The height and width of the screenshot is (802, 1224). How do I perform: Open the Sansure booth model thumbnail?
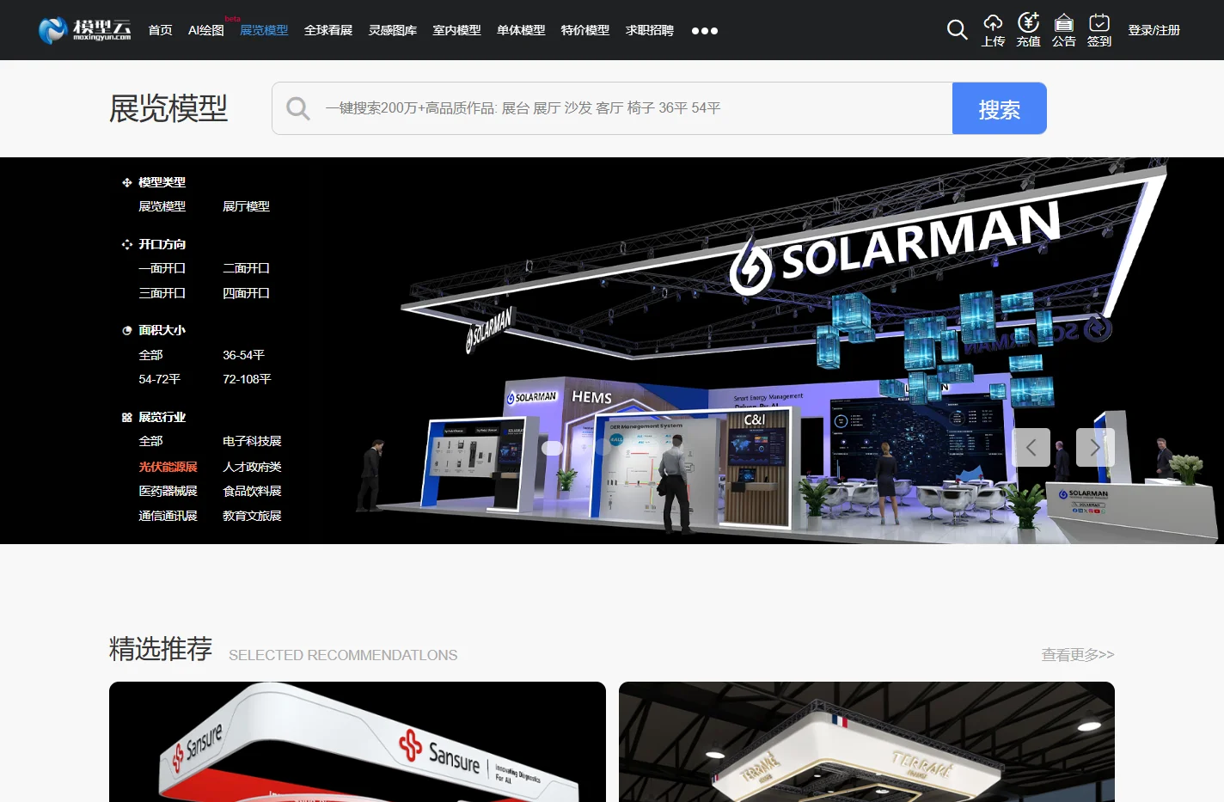(358, 742)
